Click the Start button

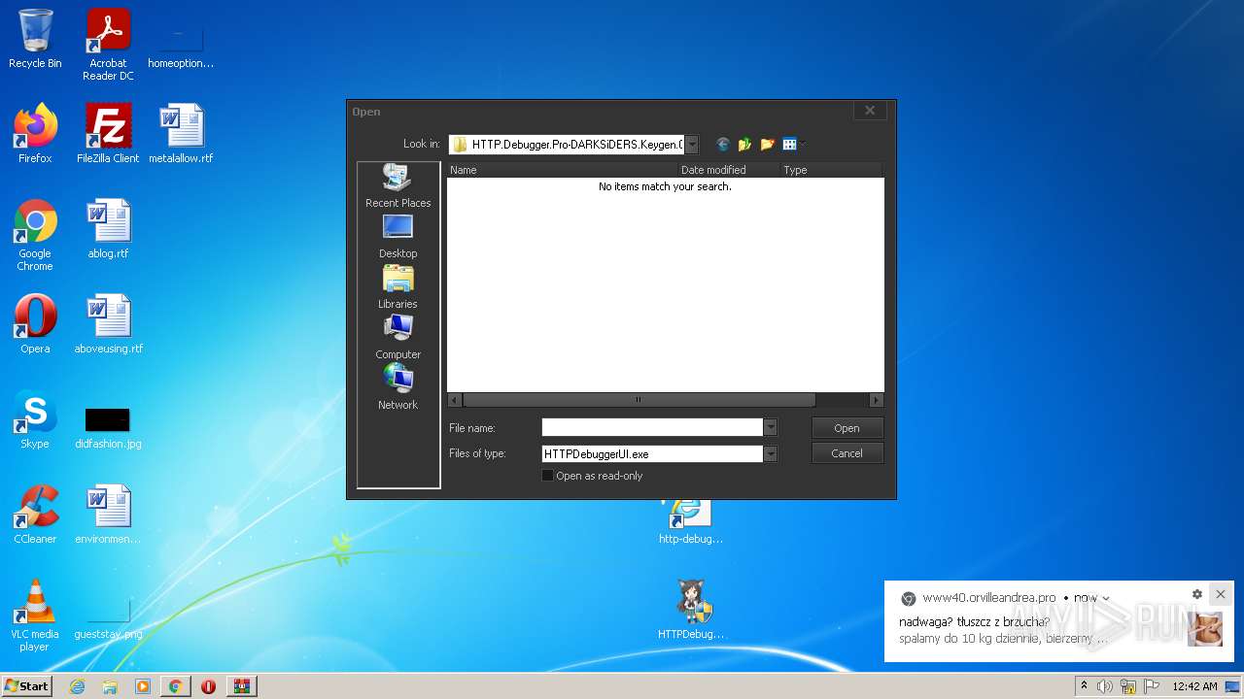pyautogui.click(x=27, y=685)
